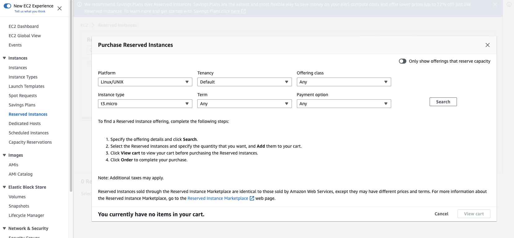This screenshot has height=238, width=514.
Task: Close the Purchase Reserved Instances dialog
Action: (x=488, y=45)
